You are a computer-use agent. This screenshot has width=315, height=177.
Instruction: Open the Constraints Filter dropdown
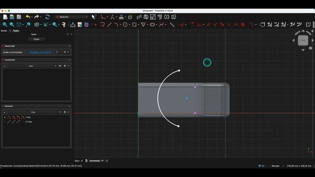coord(32,66)
